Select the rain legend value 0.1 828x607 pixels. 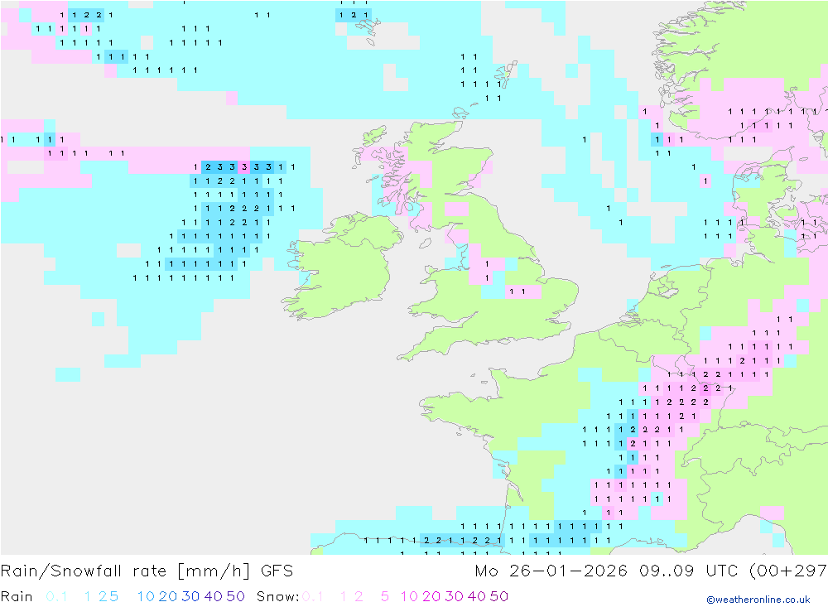[56, 596]
